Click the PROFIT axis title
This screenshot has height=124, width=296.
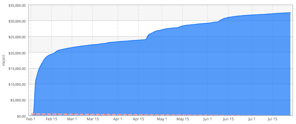pos(4,60)
